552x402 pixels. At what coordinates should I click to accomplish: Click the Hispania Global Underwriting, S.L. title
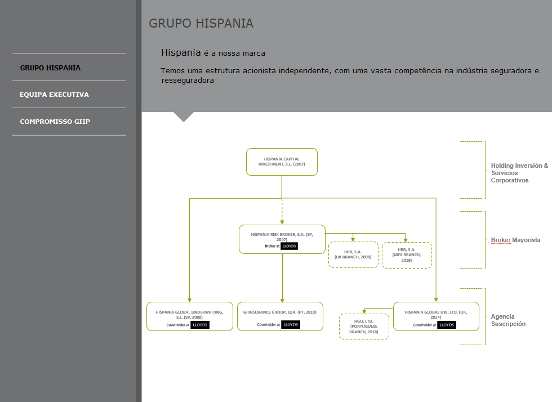point(189,314)
